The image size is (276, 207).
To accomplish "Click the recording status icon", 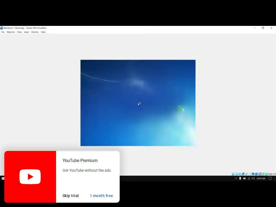I will pyautogui.click(x=257, y=174).
